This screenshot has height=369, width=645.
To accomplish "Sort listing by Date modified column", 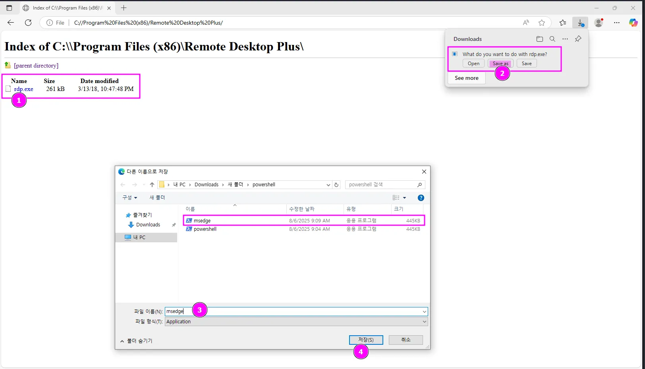I will (x=99, y=81).
